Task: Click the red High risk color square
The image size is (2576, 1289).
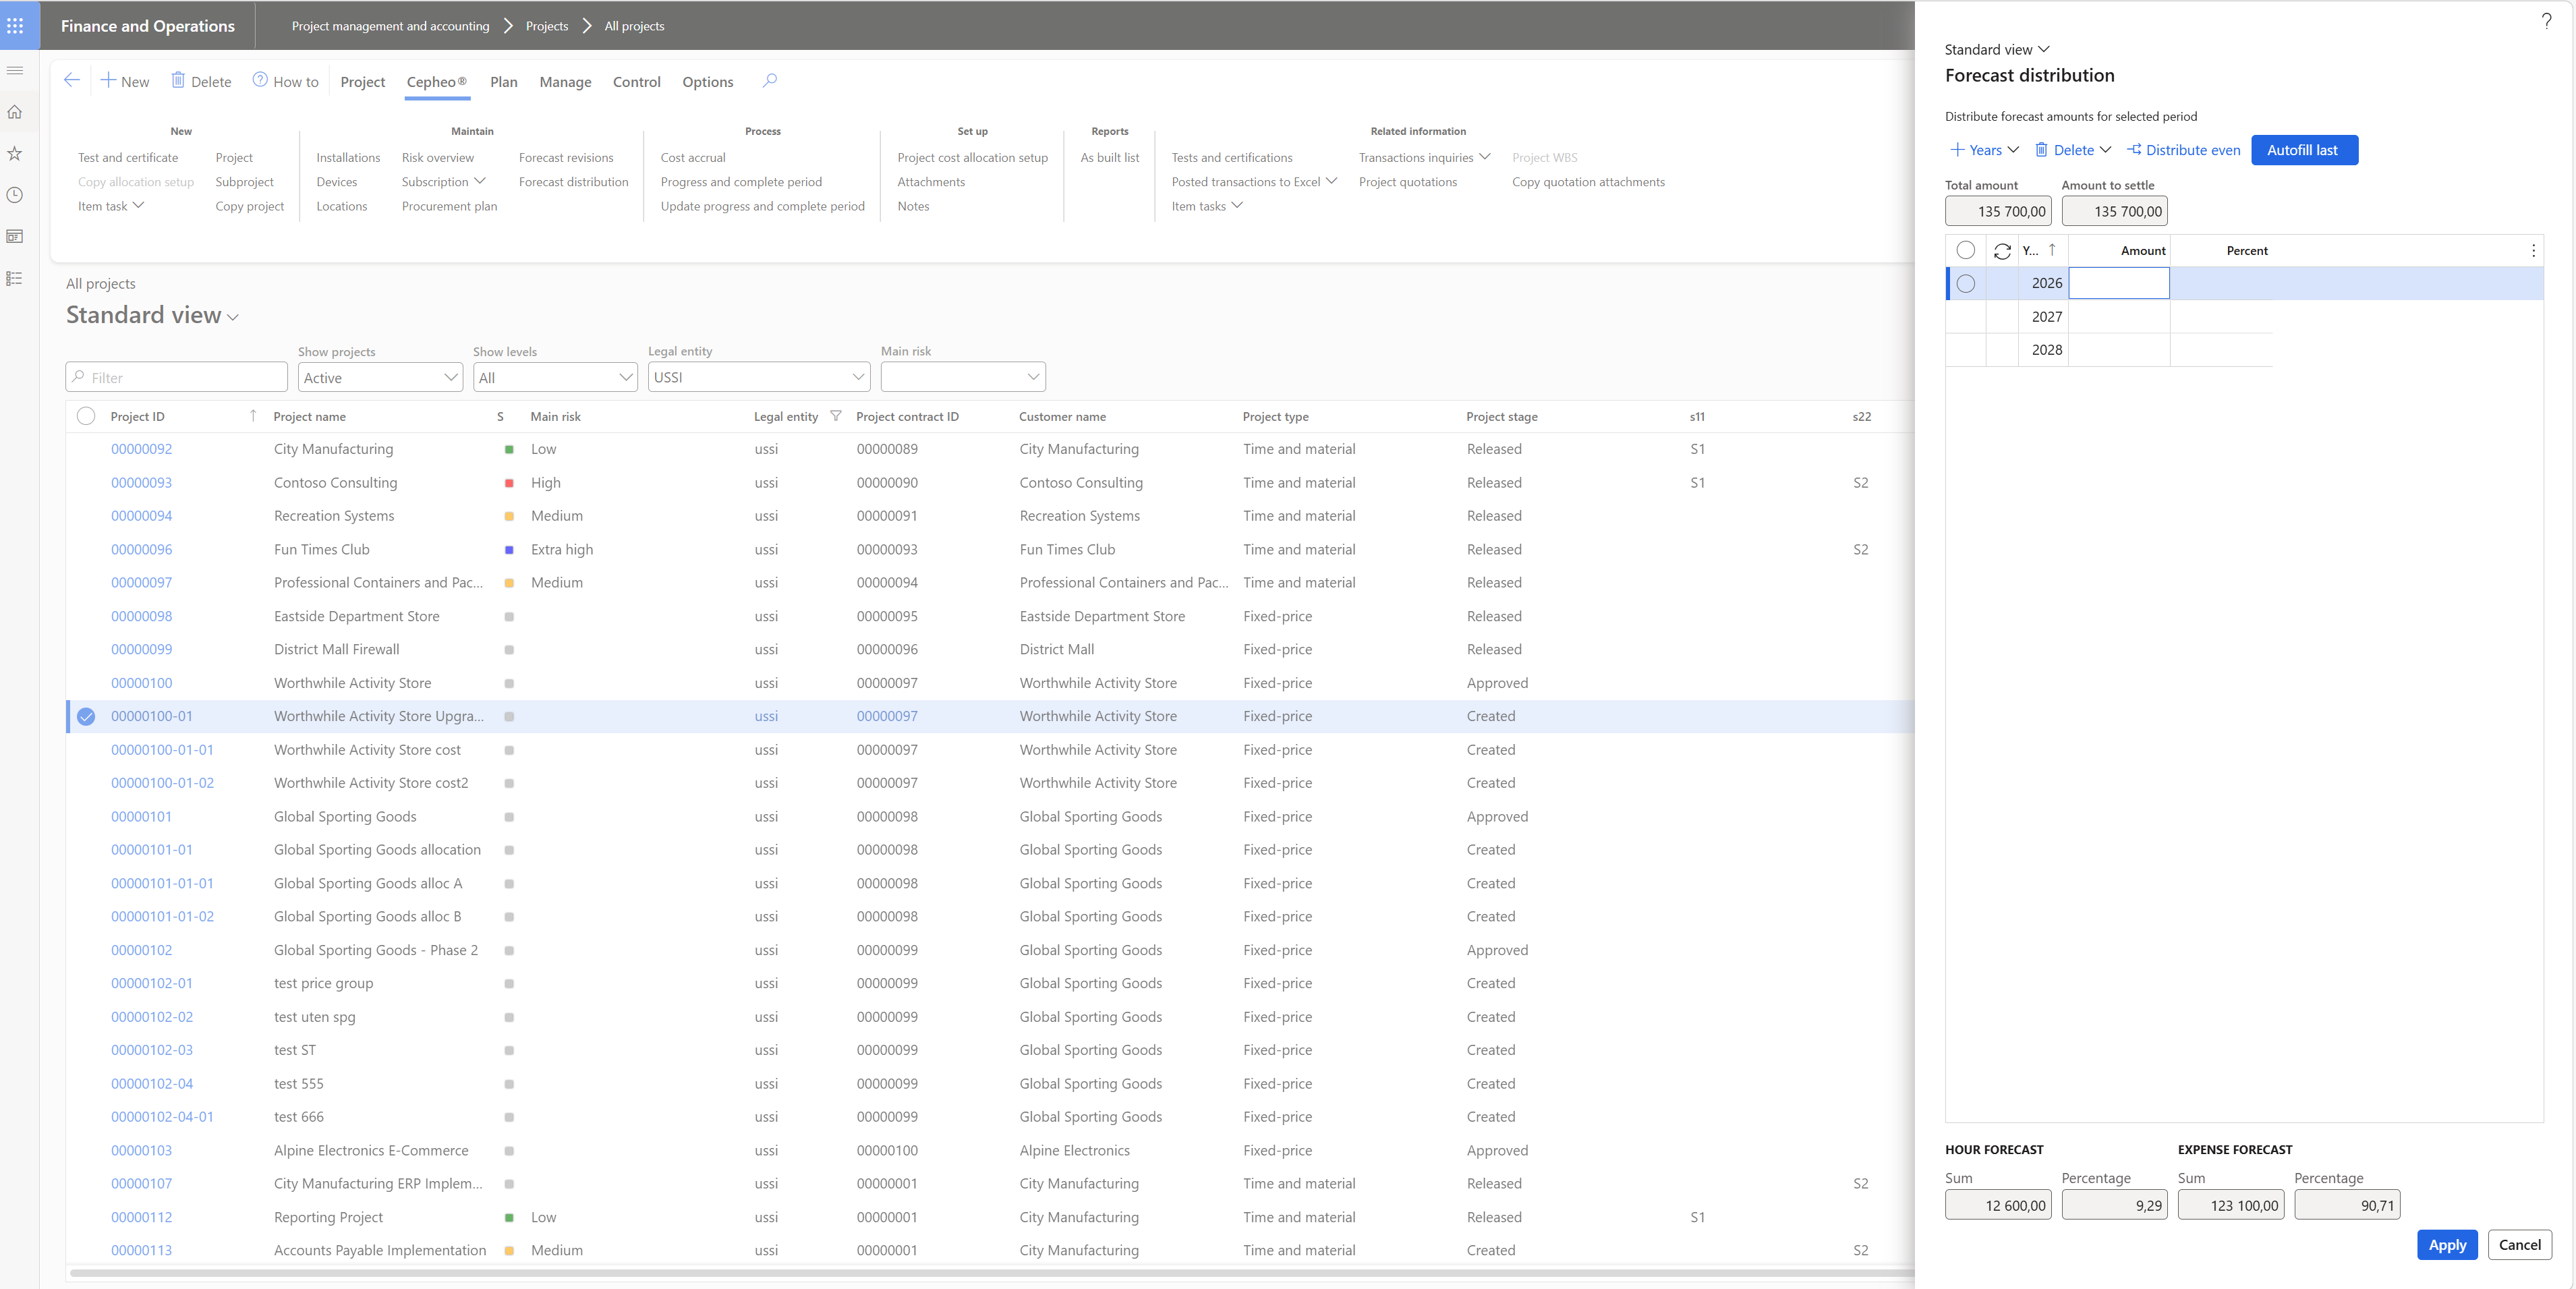Action: (x=509, y=483)
